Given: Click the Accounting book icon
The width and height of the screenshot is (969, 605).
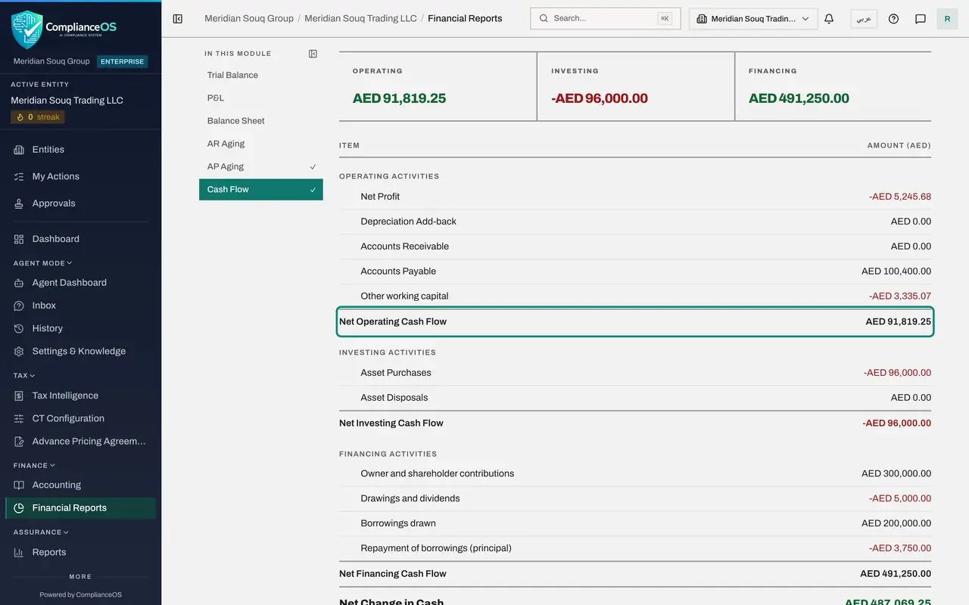Looking at the screenshot, I should point(19,485).
